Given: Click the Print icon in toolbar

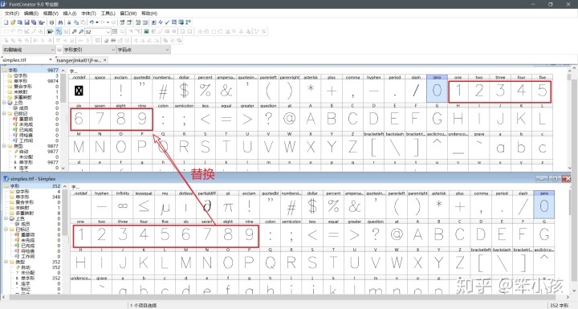Looking at the screenshot, I should tap(51, 22).
